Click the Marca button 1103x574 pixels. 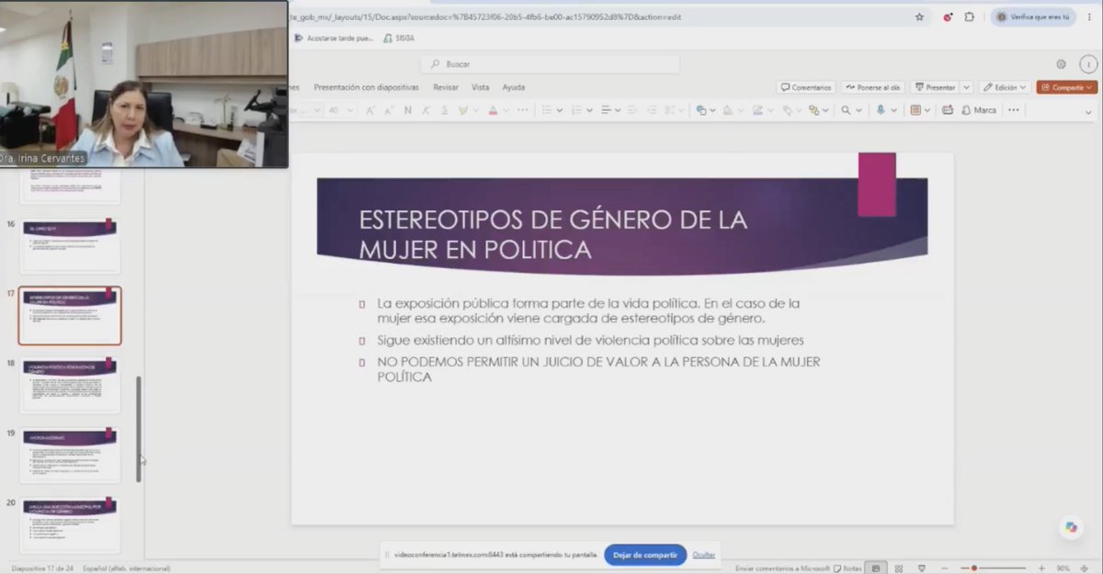tap(979, 110)
